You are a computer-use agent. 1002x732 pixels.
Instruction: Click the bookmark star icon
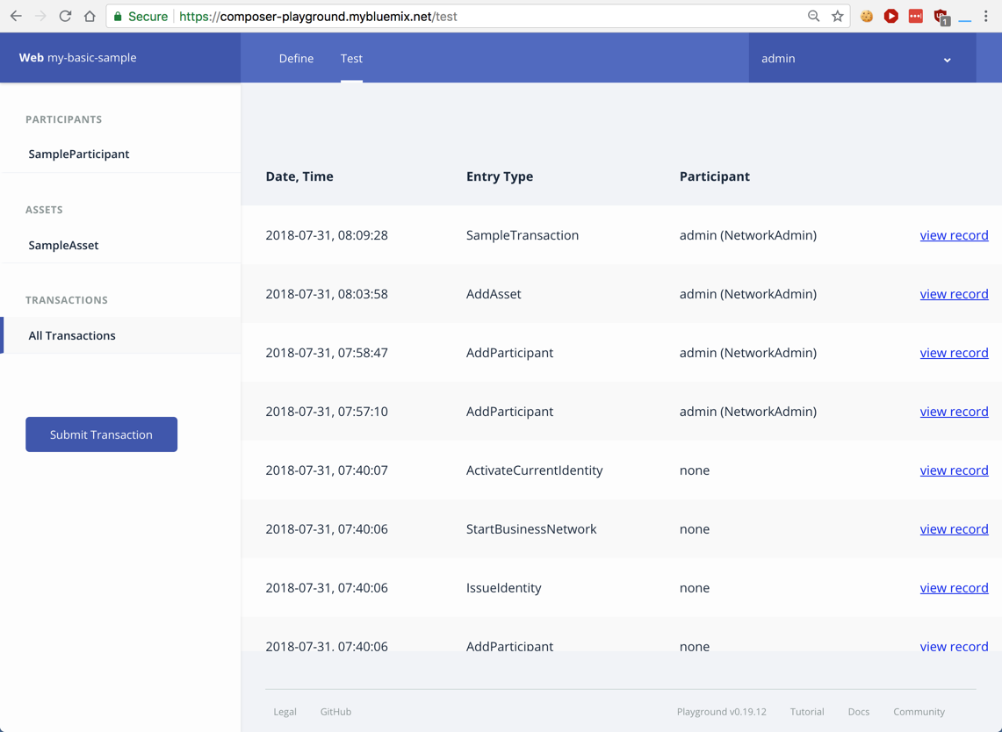coord(838,16)
